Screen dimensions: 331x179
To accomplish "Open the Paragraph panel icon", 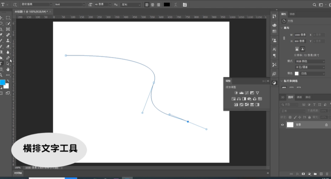I will pyautogui.click(x=274, y=56).
